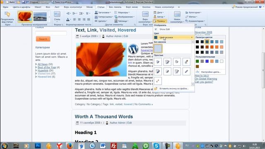Image resolution: width=265 pixels, height=149 pixels.
Task: Open the Автор dropdown
Action: pos(159,17)
